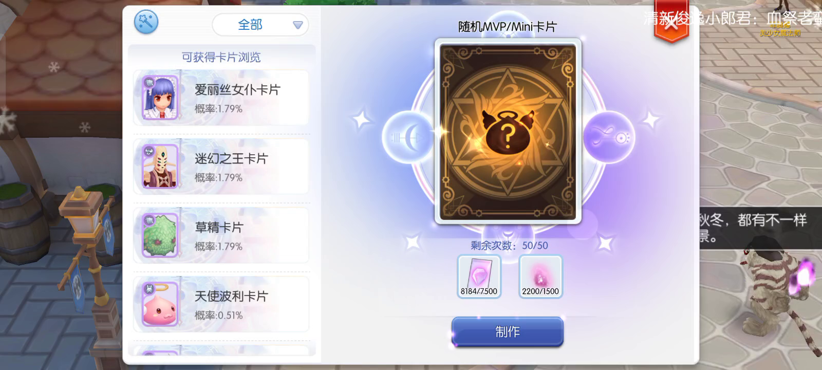Click the 草精卡片 name text
The width and height of the screenshot is (822, 370).
[219, 227]
